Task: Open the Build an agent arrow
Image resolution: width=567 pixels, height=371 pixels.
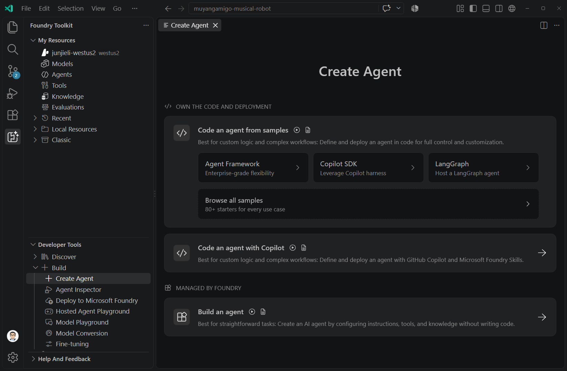Action: click(x=542, y=317)
